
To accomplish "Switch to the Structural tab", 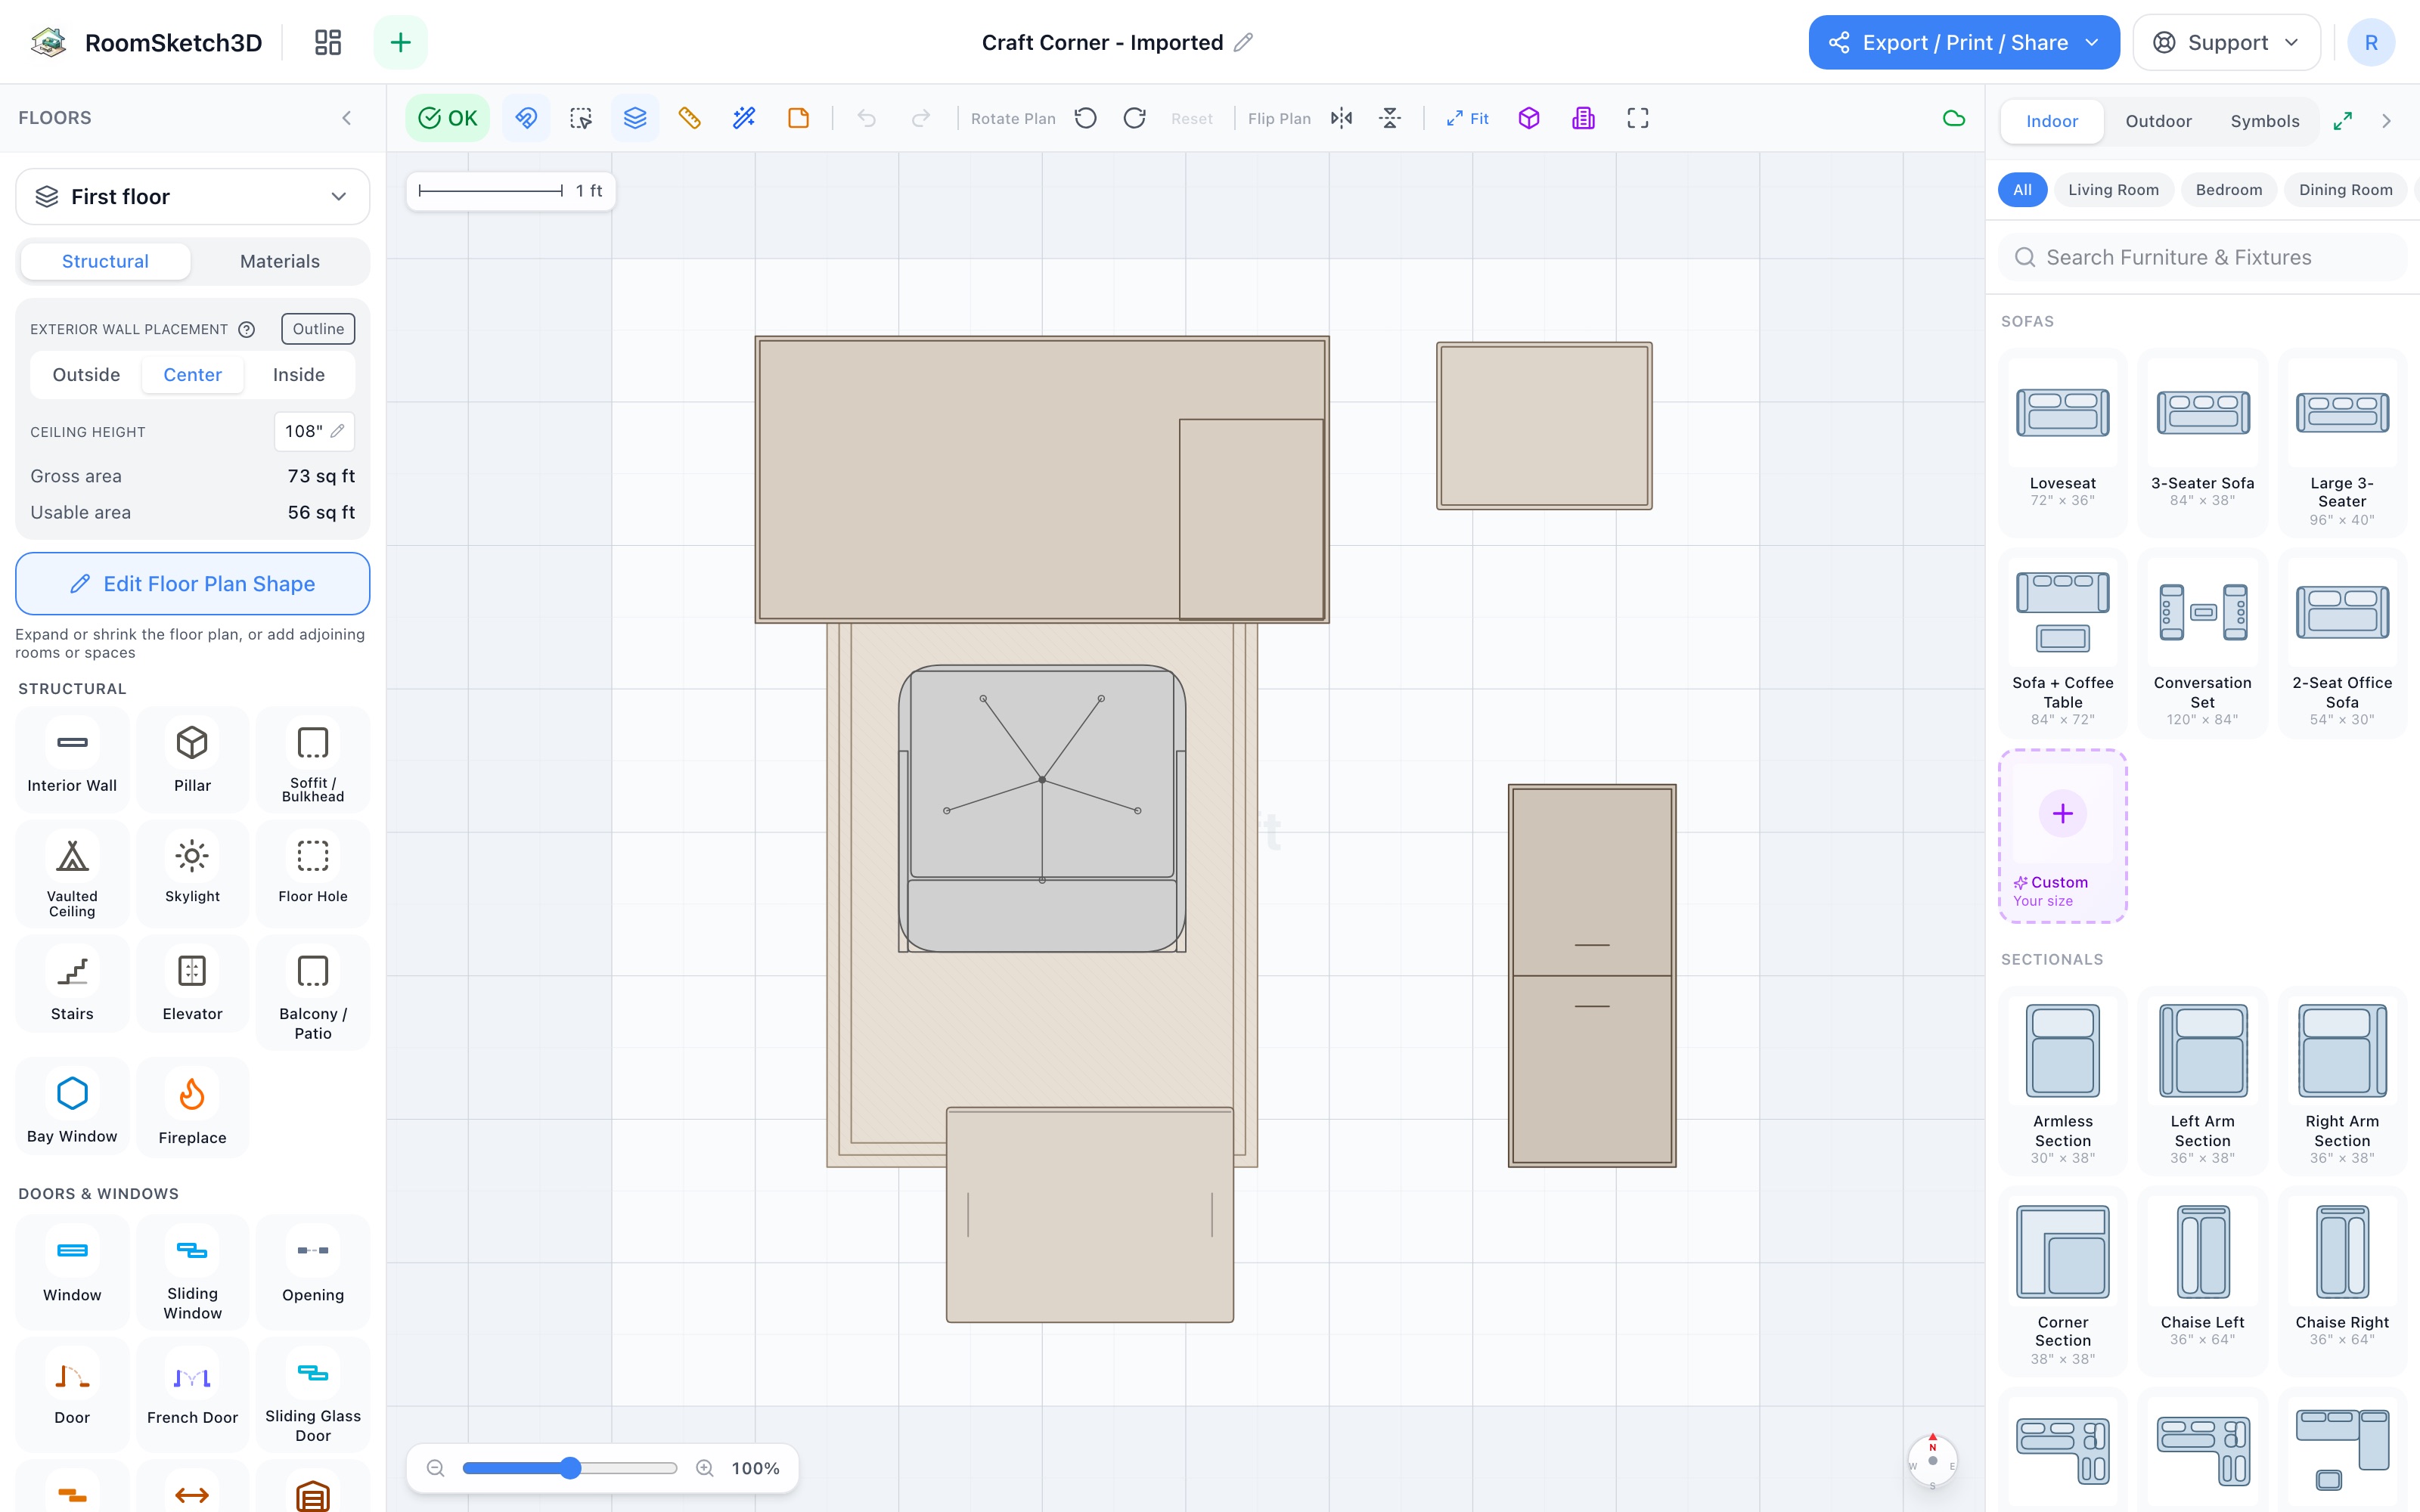I will point(105,261).
